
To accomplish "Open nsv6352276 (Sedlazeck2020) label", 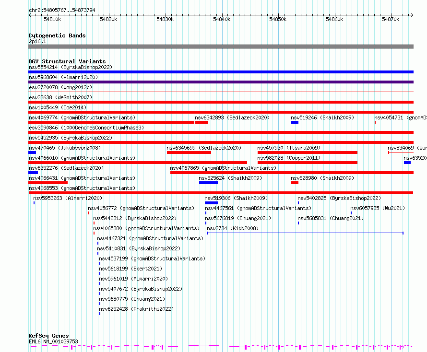I will pyautogui.click(x=66, y=168).
